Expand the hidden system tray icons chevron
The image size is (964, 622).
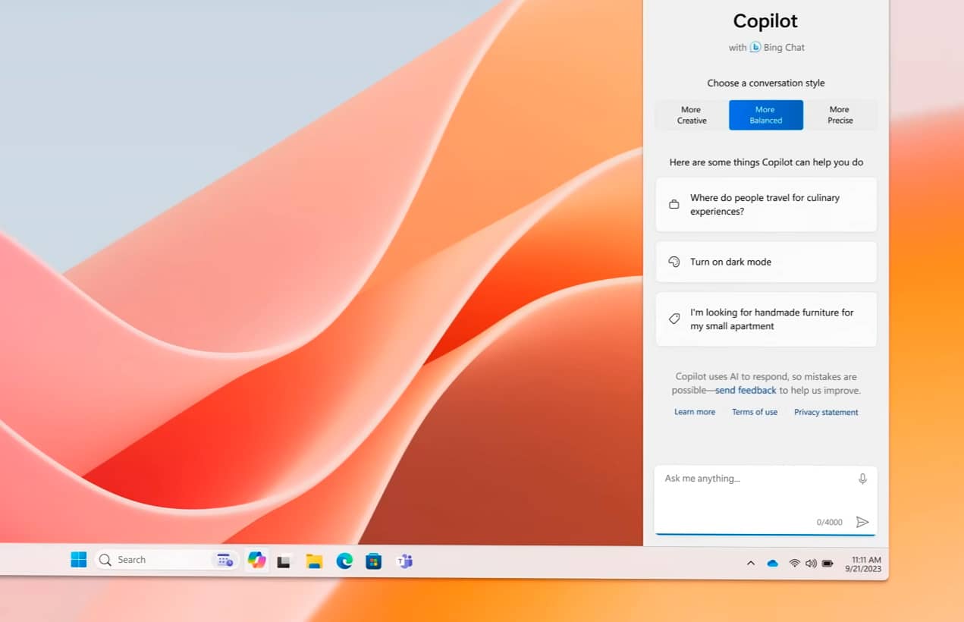pyautogui.click(x=751, y=563)
